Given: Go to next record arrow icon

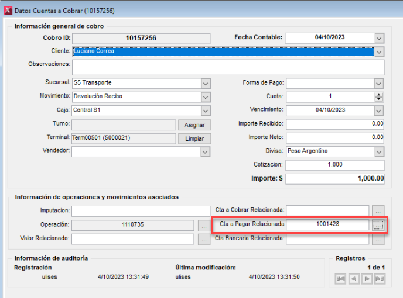Looking at the screenshot, I should coord(367,279).
